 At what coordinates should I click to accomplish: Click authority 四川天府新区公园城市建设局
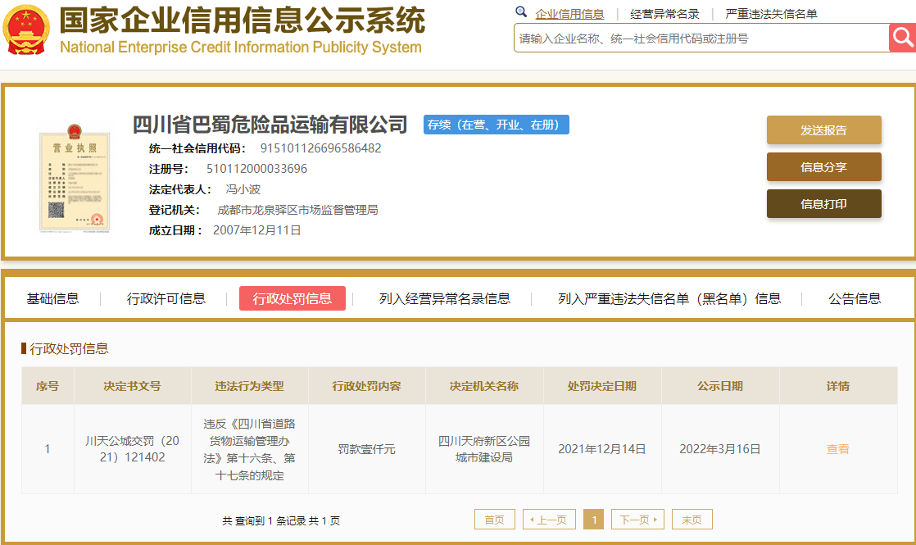pyautogui.click(x=484, y=449)
